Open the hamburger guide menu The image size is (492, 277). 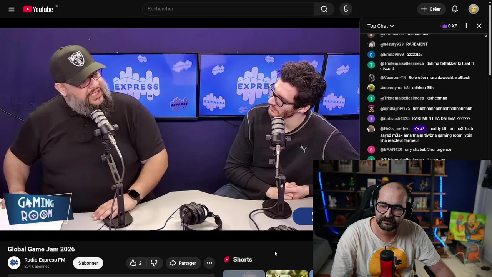point(12,9)
